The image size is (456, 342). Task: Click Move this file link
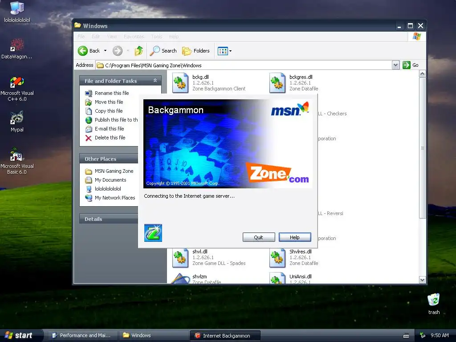109,102
